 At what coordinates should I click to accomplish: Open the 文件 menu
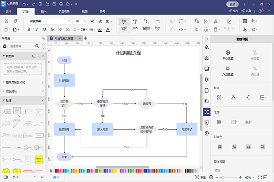point(8,11)
